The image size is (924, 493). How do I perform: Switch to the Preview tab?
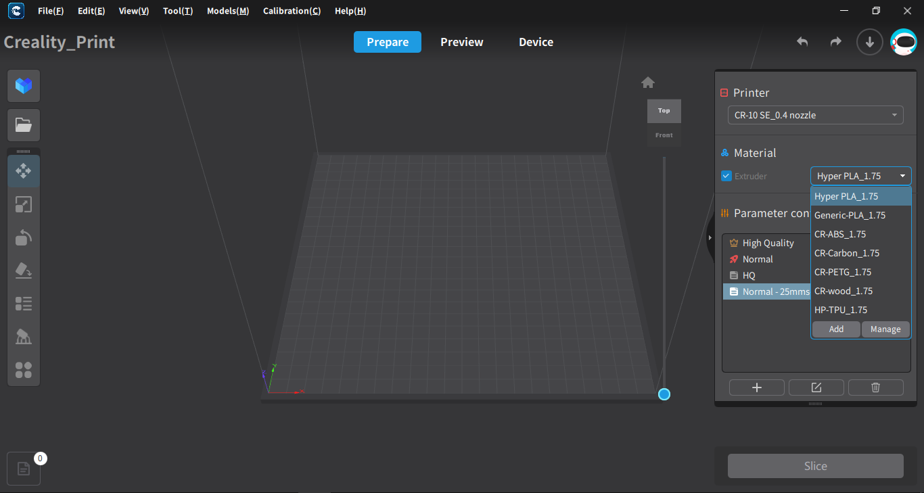(462, 42)
